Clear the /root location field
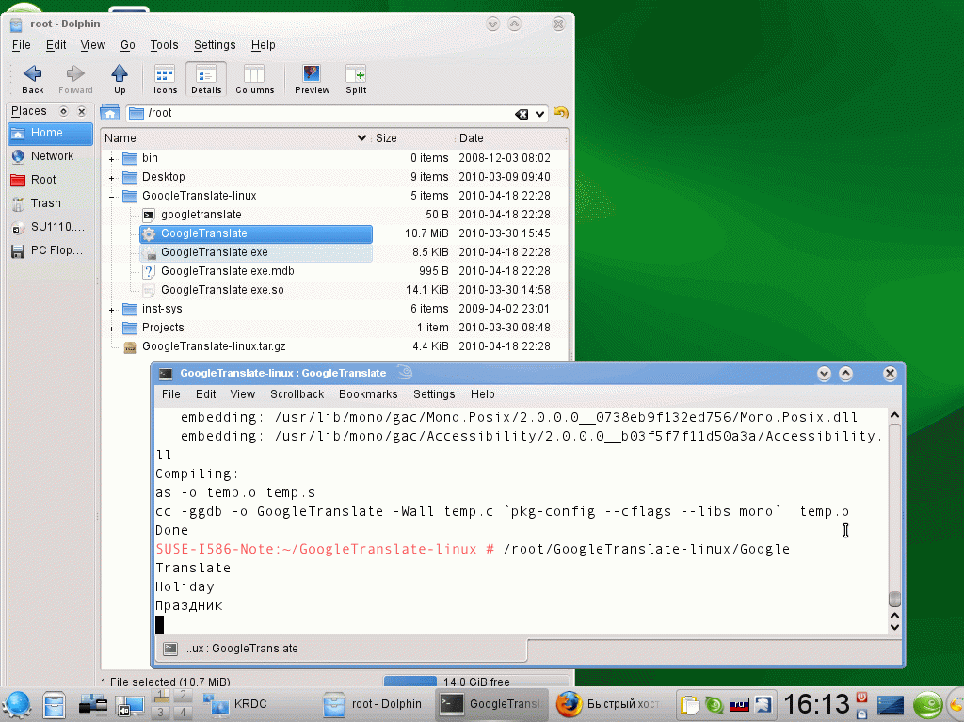Screen dimensions: 964x722 click(522, 114)
